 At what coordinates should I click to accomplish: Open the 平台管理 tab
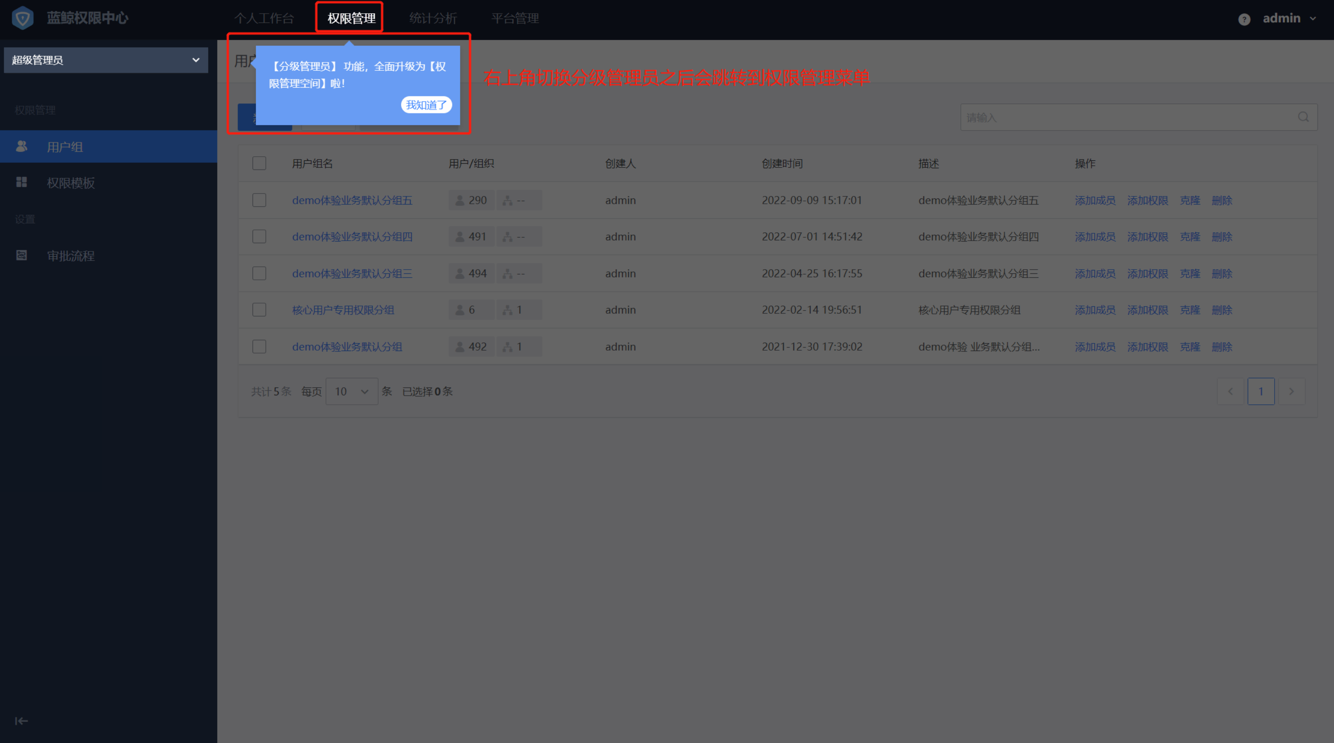click(515, 19)
